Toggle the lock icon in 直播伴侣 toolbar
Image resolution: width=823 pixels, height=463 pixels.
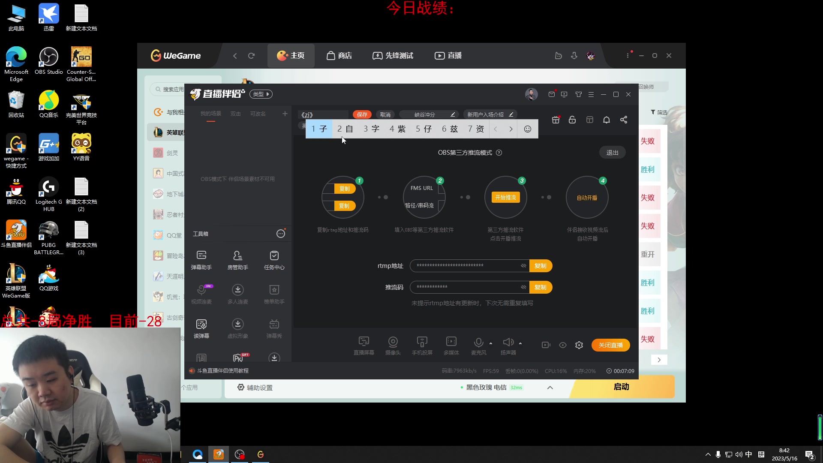pos(572,120)
